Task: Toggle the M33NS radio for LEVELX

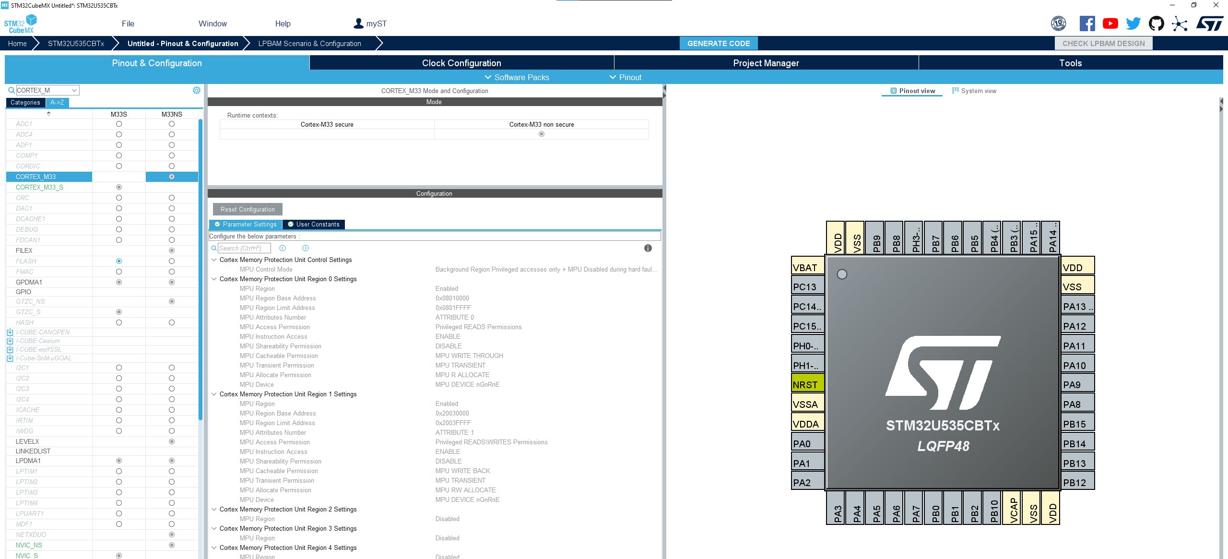Action: [172, 441]
